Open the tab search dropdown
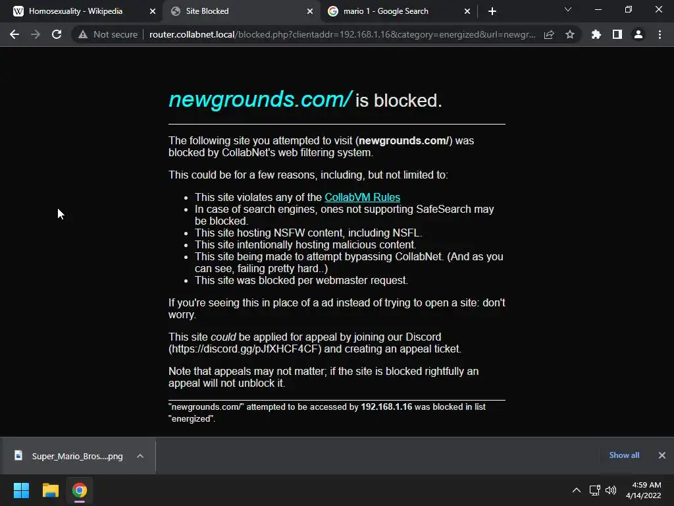Image resolution: width=674 pixels, height=506 pixels. pyautogui.click(x=568, y=9)
